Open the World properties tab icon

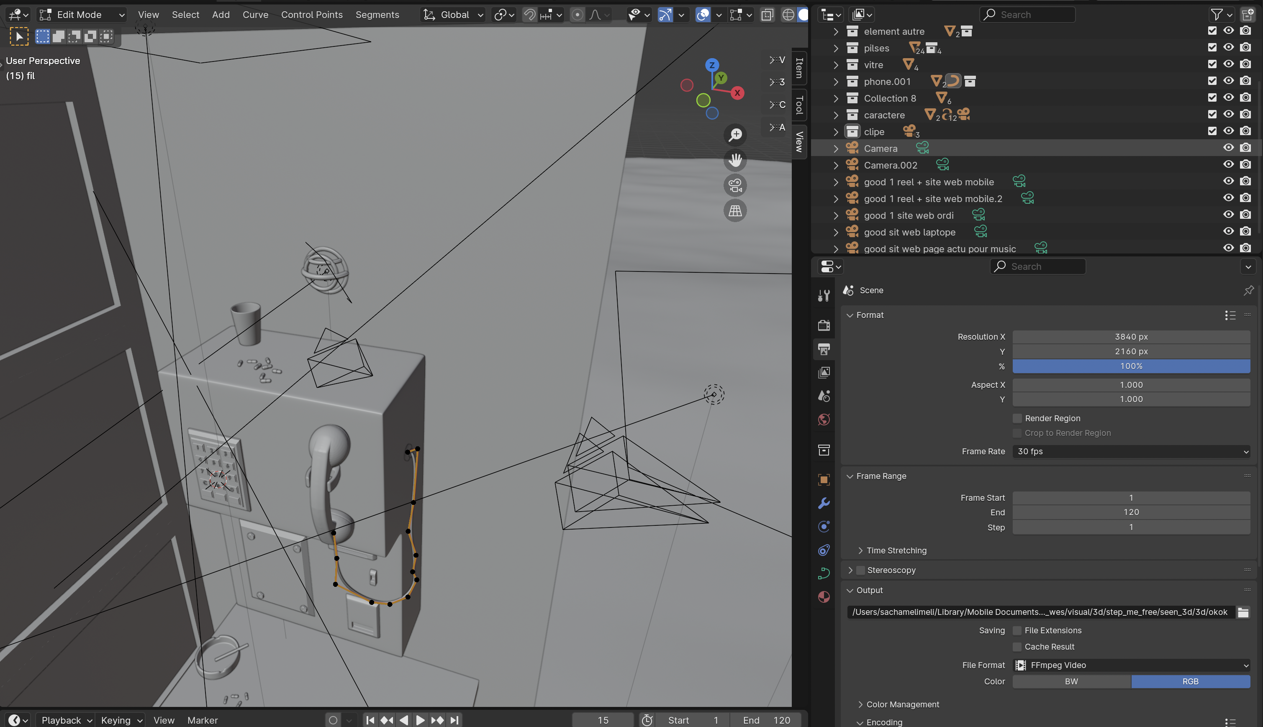[x=824, y=420]
